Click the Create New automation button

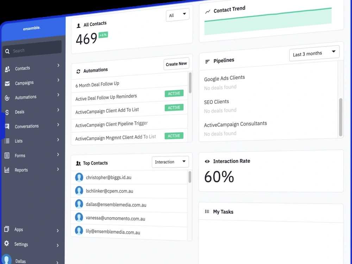tap(176, 64)
